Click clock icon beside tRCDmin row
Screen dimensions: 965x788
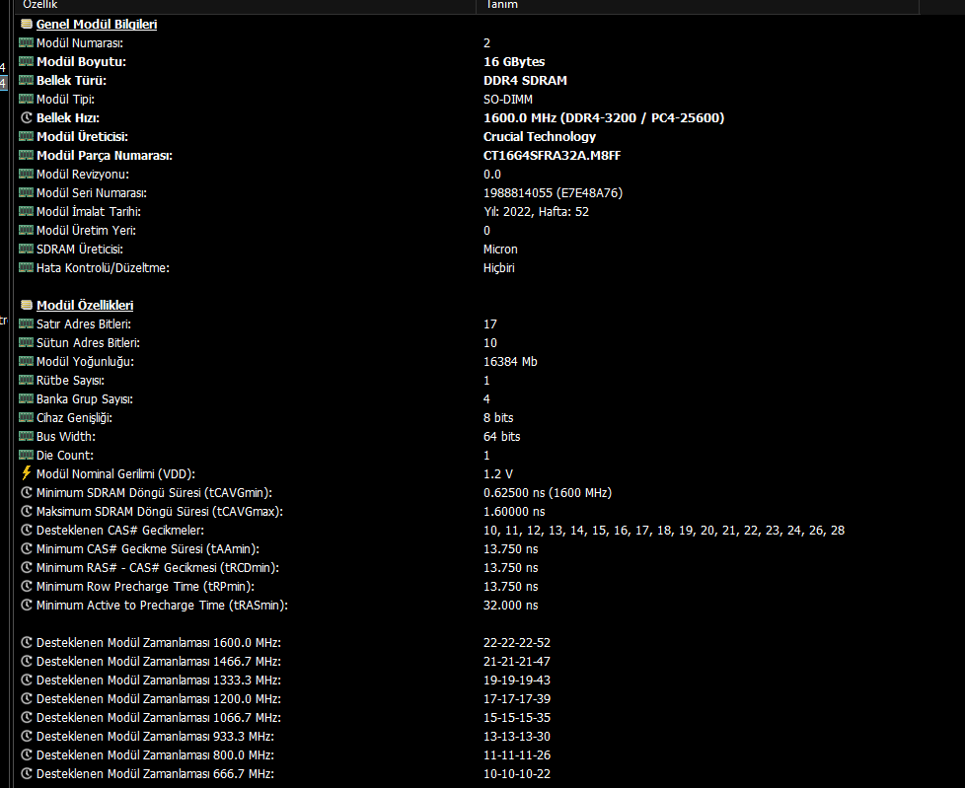(27, 568)
